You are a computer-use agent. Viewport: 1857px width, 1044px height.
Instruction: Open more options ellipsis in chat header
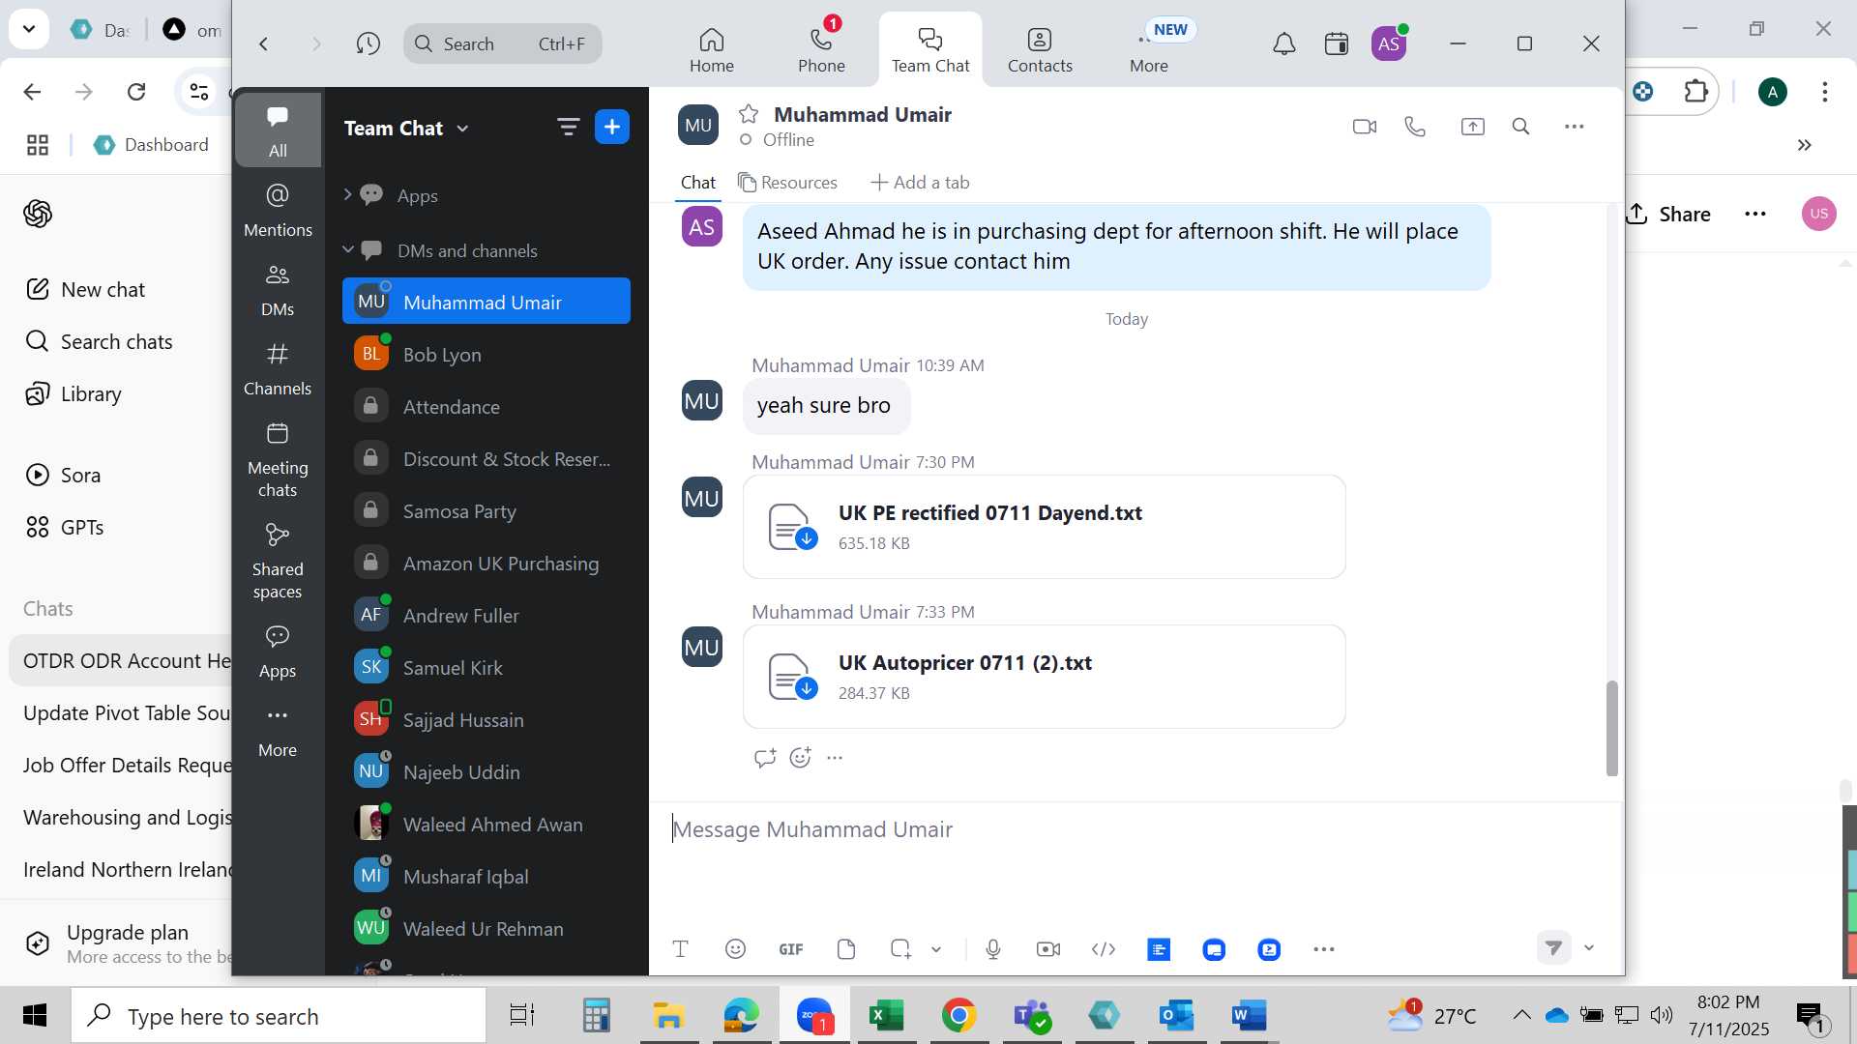[1574, 127]
